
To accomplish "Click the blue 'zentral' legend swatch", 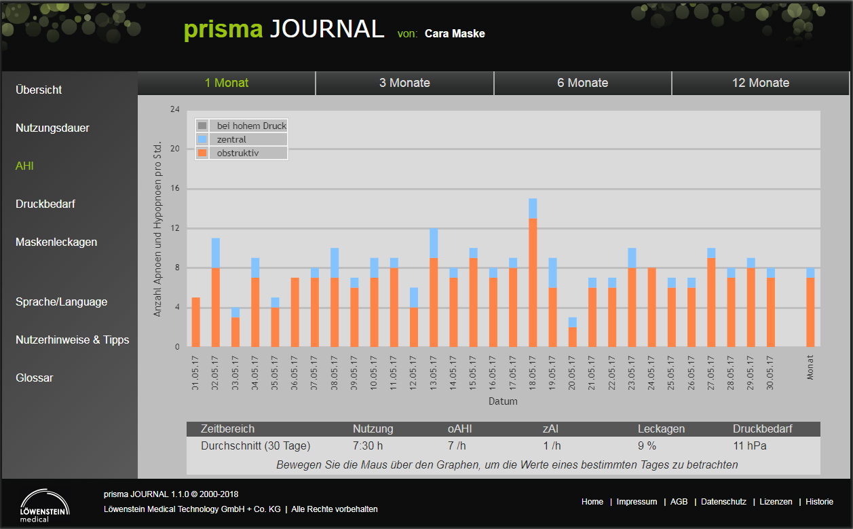I will [202, 139].
